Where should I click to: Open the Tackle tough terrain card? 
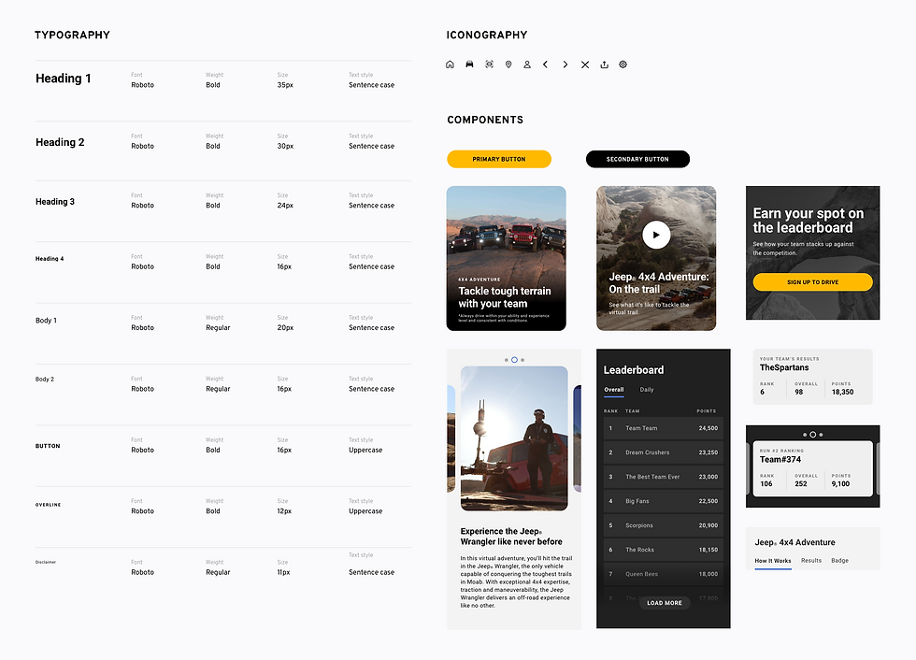click(506, 258)
